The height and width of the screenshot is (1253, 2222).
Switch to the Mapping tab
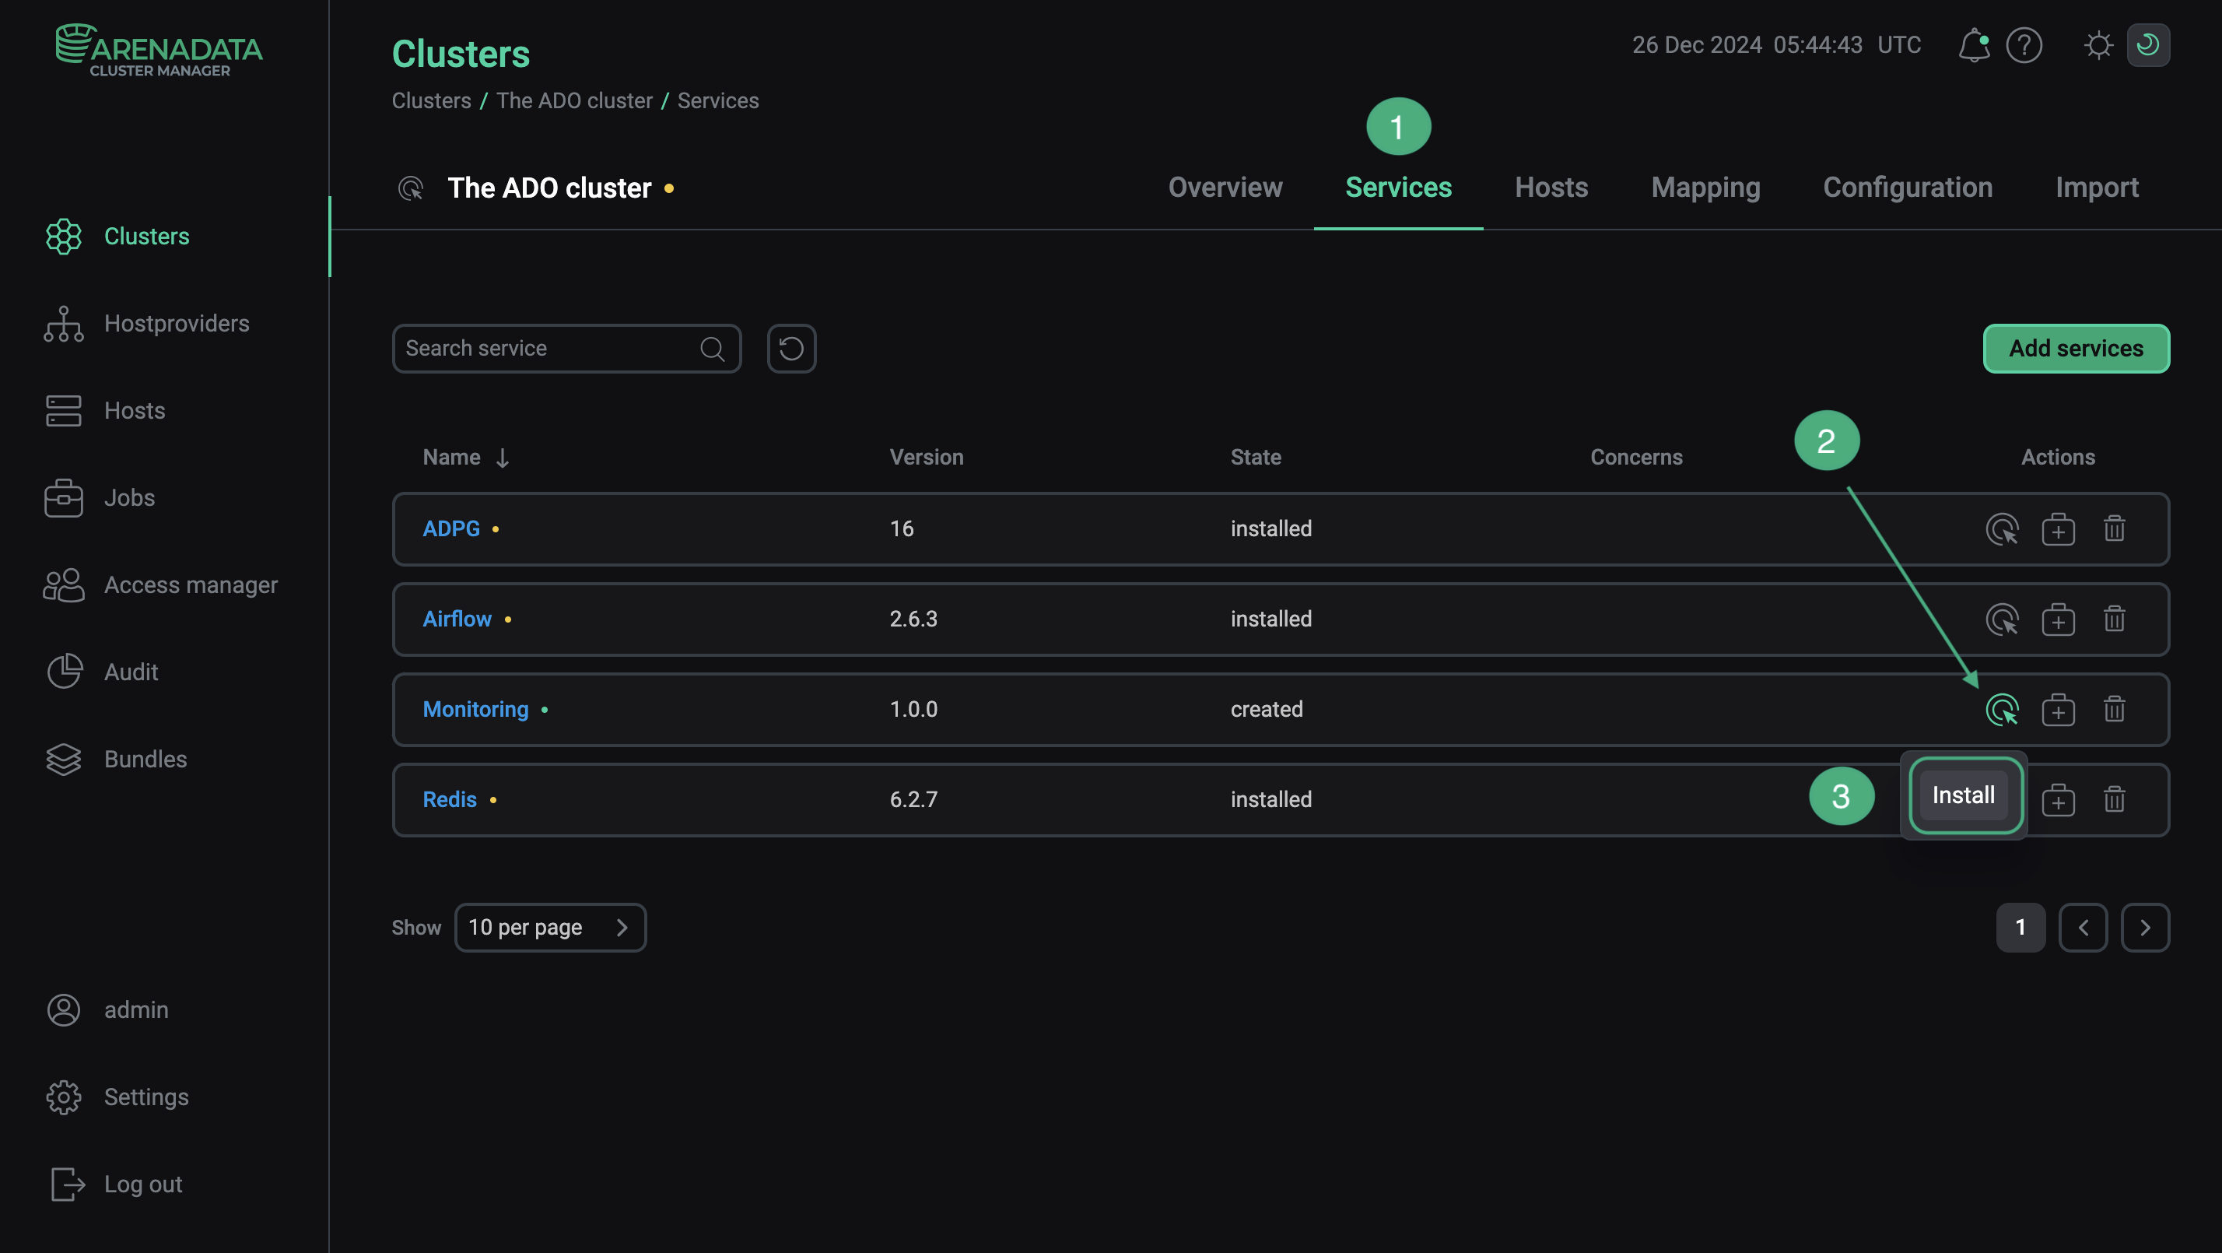pyautogui.click(x=1705, y=188)
